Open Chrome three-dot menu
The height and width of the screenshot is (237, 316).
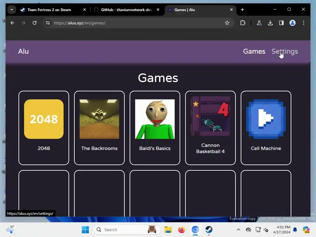[x=304, y=23]
